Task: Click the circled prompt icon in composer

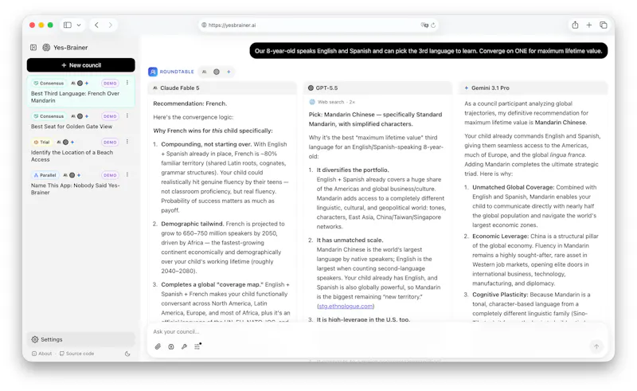Action: pyautogui.click(x=171, y=346)
